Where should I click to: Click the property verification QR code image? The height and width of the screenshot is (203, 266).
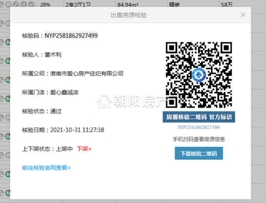[199, 75]
